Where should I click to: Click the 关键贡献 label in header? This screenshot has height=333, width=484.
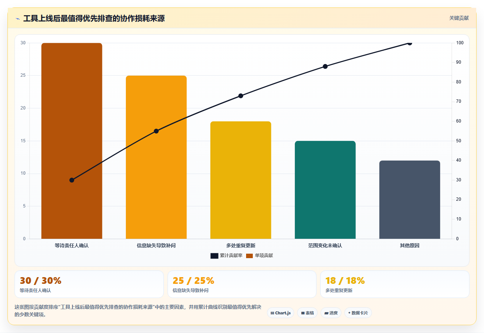pos(459,18)
